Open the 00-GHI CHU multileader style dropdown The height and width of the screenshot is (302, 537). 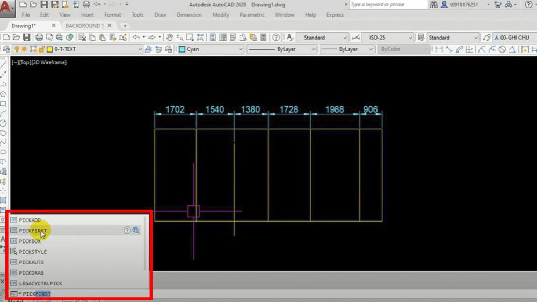click(x=515, y=37)
